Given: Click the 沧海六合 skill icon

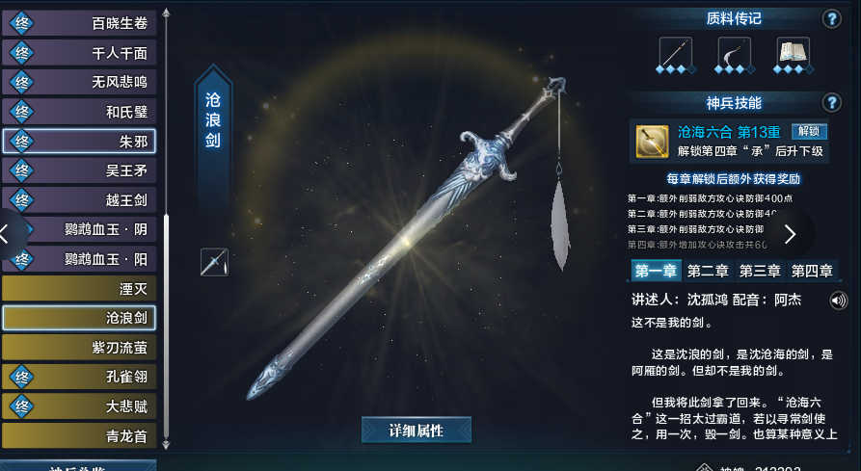Looking at the screenshot, I should click(x=653, y=142).
